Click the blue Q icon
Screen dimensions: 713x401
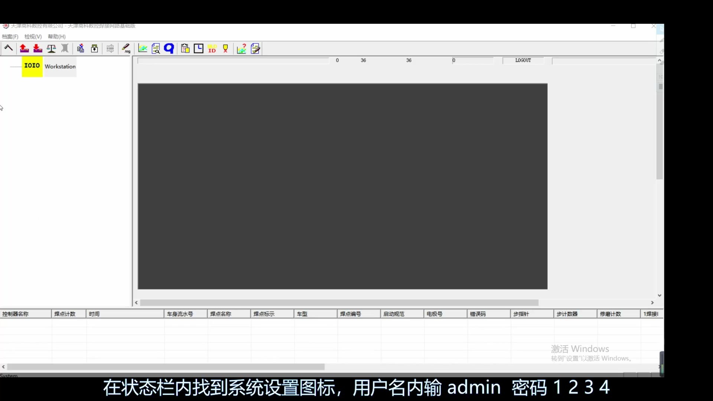pyautogui.click(x=169, y=48)
